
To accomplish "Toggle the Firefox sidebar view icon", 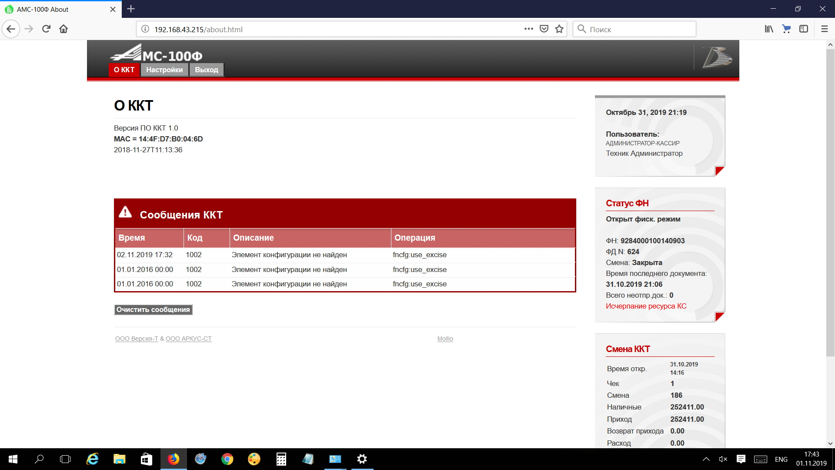I will pyautogui.click(x=804, y=29).
